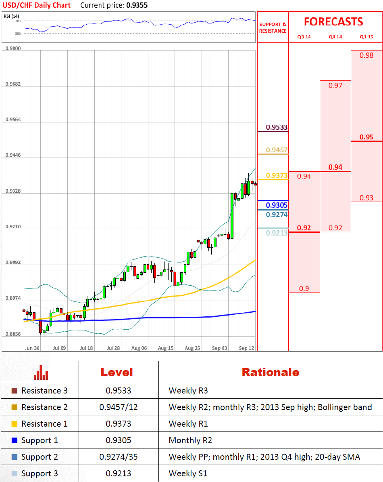
Task: Click the 0.9533 resistance level marker
Action: tap(277, 127)
